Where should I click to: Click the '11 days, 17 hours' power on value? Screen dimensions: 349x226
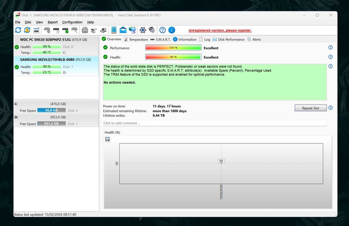pyautogui.click(x=167, y=106)
